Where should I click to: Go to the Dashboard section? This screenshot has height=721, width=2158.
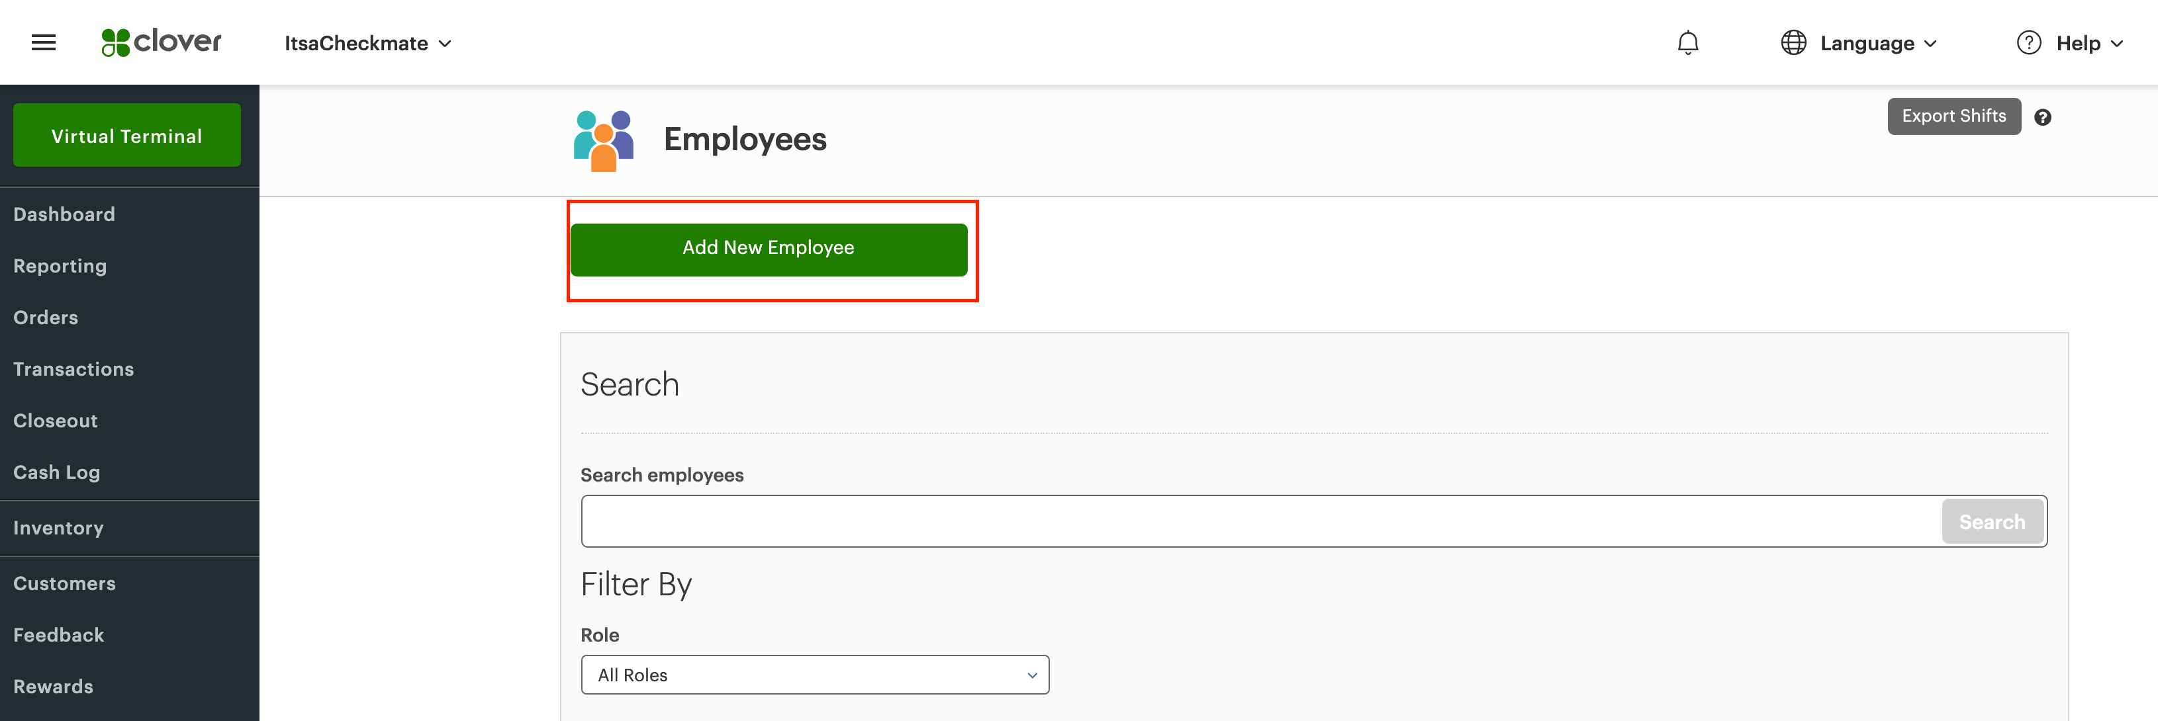pos(64,214)
